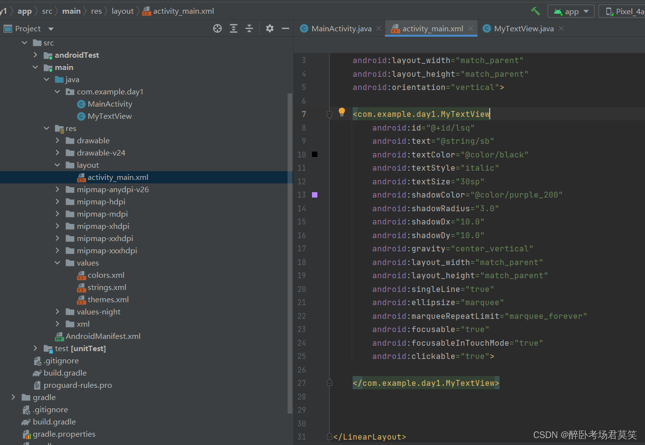Click the yellow light bulb quick-fix icon
This screenshot has width=645, height=445.
(342, 112)
